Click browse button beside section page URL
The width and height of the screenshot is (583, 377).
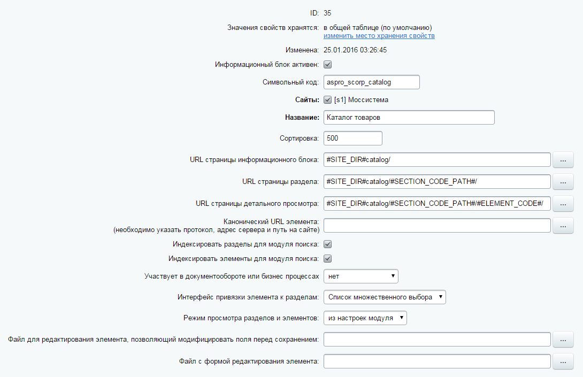563,182
